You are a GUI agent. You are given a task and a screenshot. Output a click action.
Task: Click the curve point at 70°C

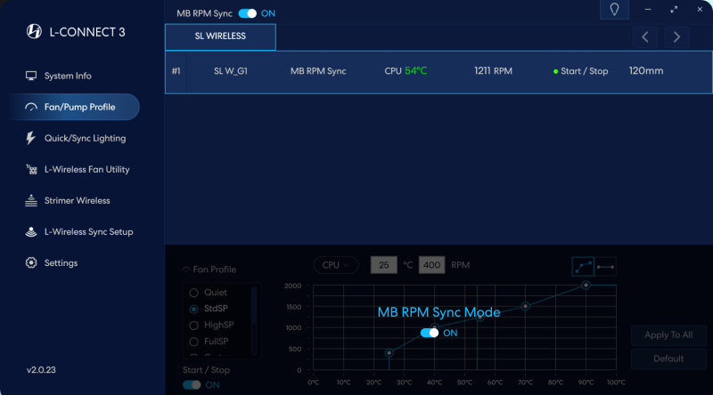pyautogui.click(x=525, y=306)
